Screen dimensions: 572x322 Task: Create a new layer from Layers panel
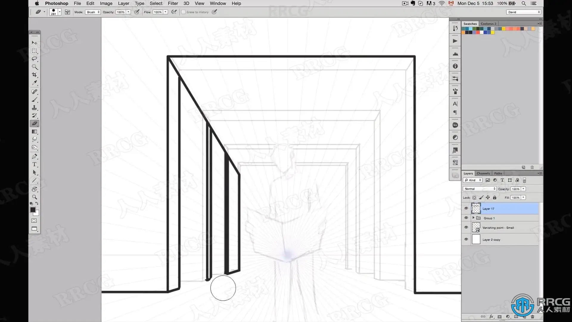524,317
